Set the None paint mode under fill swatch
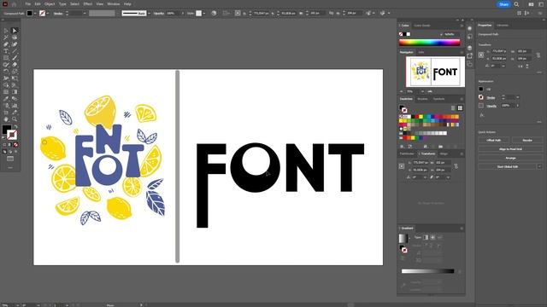This screenshot has height=307, width=547. (x=15, y=145)
